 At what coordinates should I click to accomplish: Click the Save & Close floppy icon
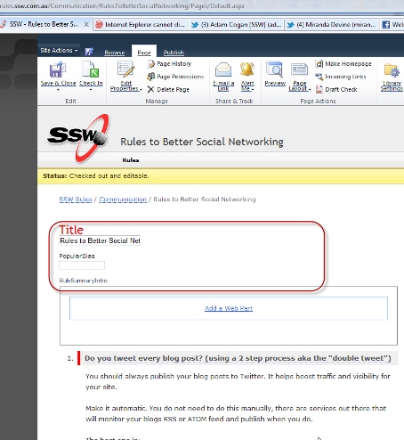58,69
